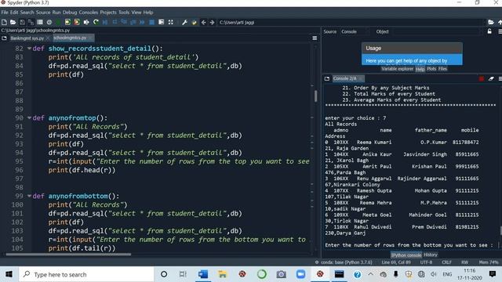Open the File menu
This screenshot has height=282, width=502.
point(5,13)
